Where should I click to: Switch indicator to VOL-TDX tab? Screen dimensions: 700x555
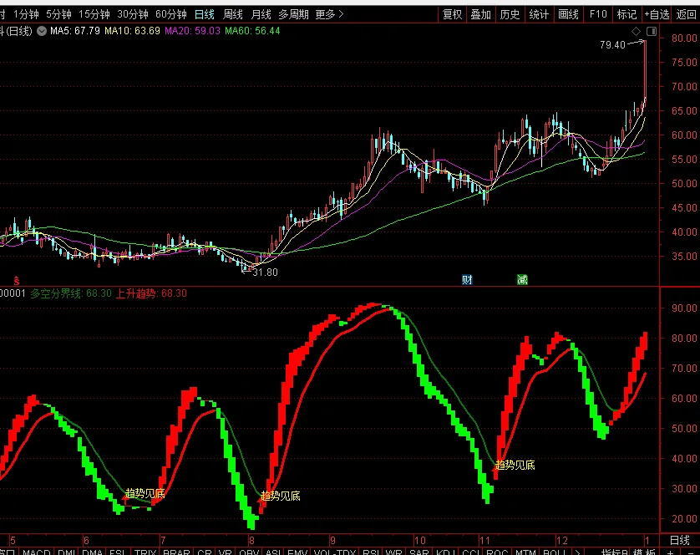335,552
